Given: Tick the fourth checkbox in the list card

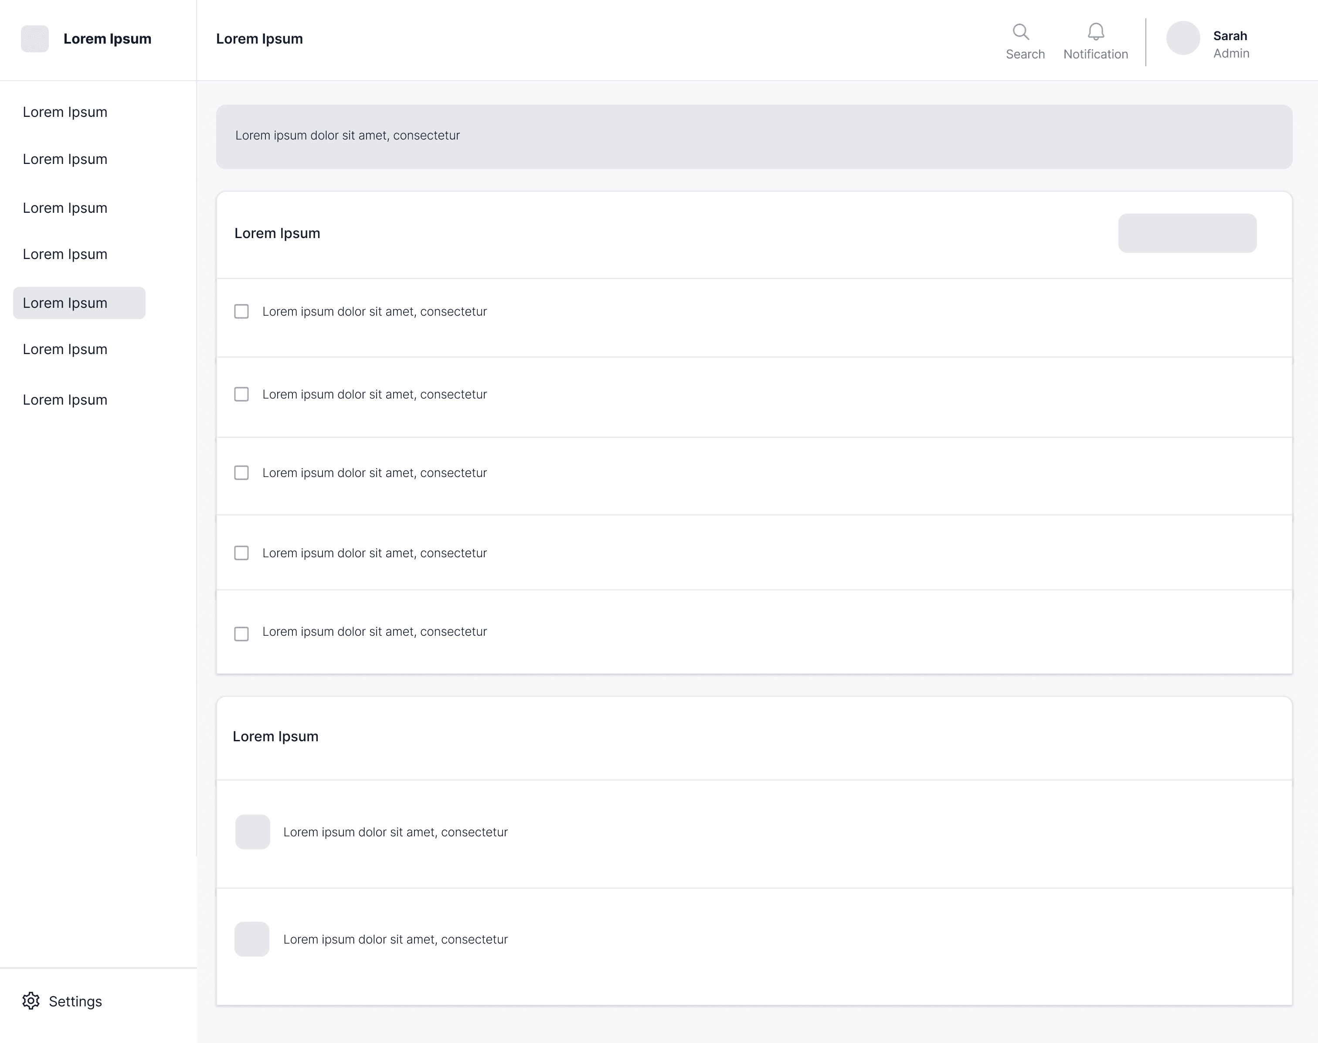Looking at the screenshot, I should coord(242,552).
